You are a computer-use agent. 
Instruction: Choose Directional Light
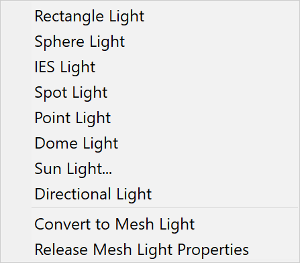pos(150,194)
